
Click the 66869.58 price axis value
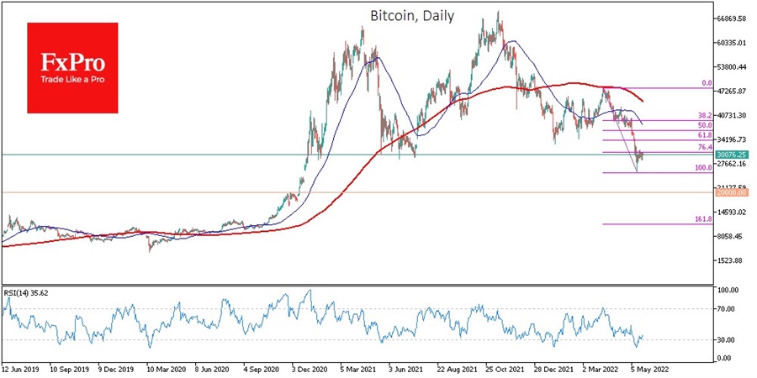733,18
